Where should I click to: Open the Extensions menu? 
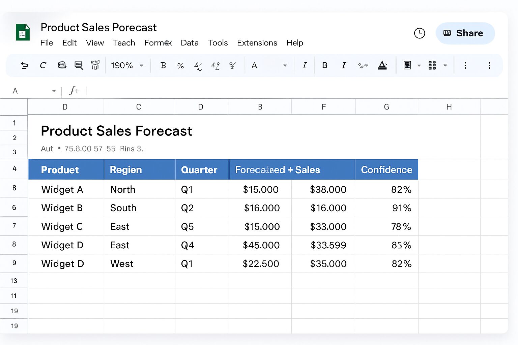[257, 43]
